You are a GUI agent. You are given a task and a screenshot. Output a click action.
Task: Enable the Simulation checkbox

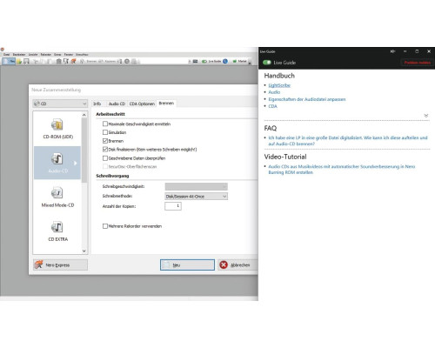point(105,132)
